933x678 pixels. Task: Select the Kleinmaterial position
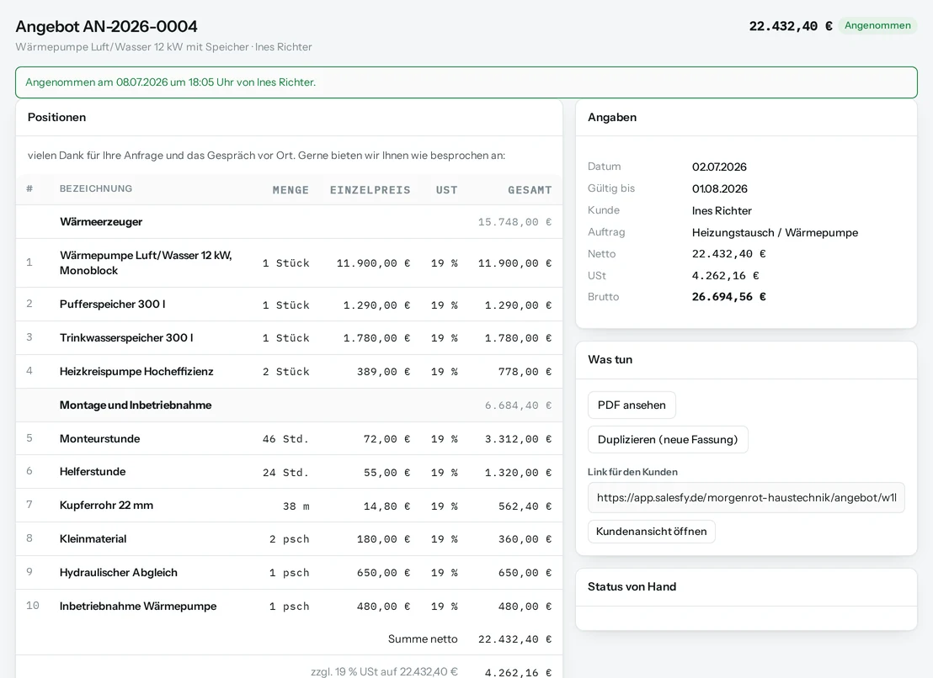tap(289, 539)
